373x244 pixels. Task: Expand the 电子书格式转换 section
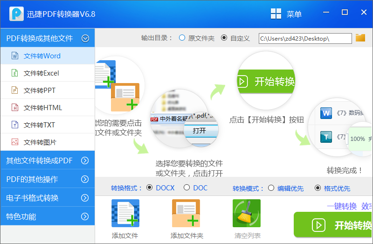[x=85, y=198]
